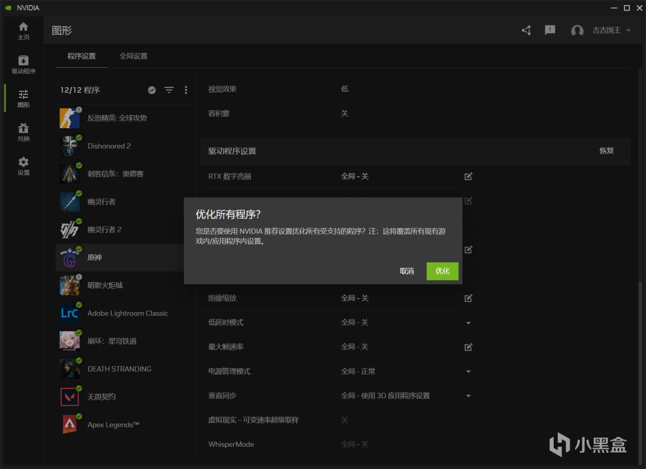Click the optimize-all checkmark icon

coord(152,90)
